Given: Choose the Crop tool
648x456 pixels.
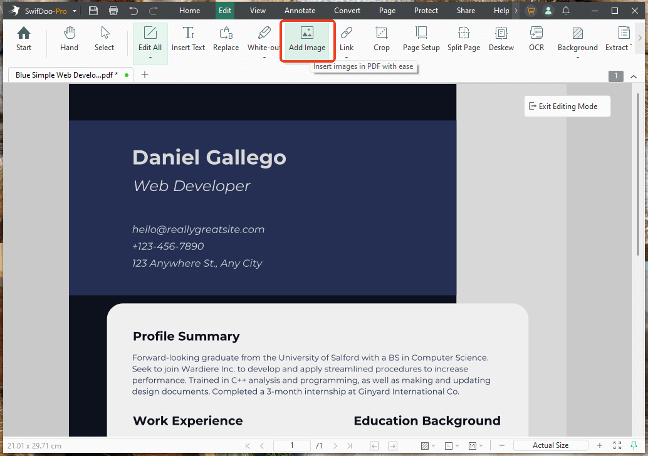Looking at the screenshot, I should tap(381, 39).
